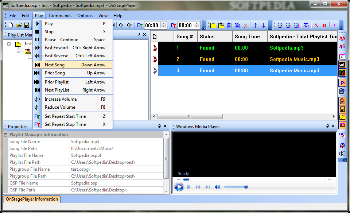Mute the Windows Media Player sound
Viewport: 350px width, 213px height.
(x=217, y=187)
